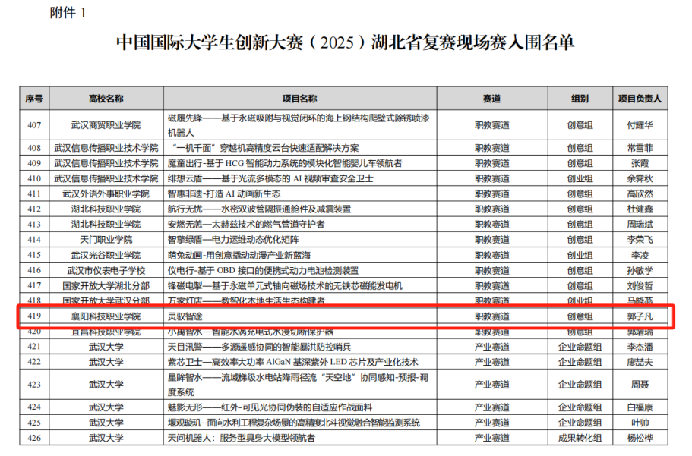The height and width of the screenshot is (456, 692).
Task: Select the name 张霞
Action: coord(640,163)
